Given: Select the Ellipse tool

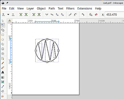Looking at the screenshot, I should point(3,39).
